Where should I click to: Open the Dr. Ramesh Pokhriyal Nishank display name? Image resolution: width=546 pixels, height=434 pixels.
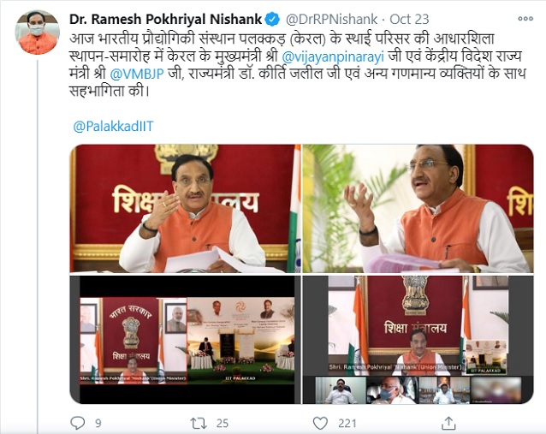pos(166,19)
